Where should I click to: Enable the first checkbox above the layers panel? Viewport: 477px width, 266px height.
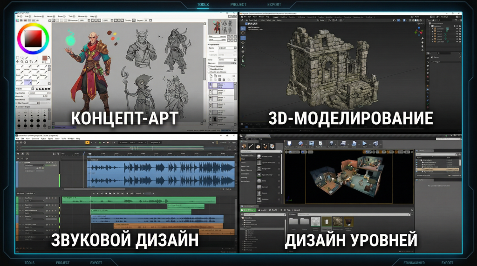pyautogui.click(x=209, y=66)
